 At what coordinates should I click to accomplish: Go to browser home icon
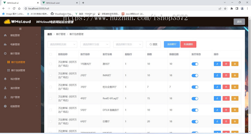[19, 8]
